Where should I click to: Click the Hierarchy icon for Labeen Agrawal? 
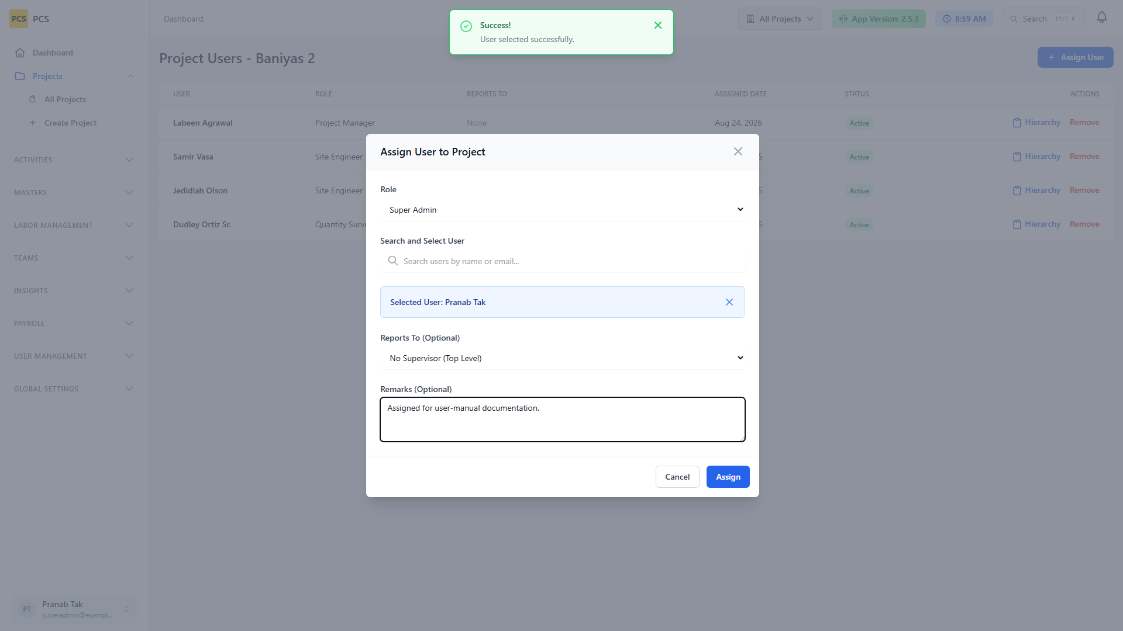[1017, 123]
